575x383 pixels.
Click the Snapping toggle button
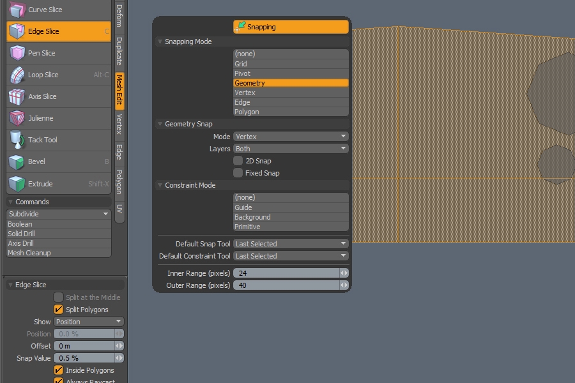(x=291, y=27)
